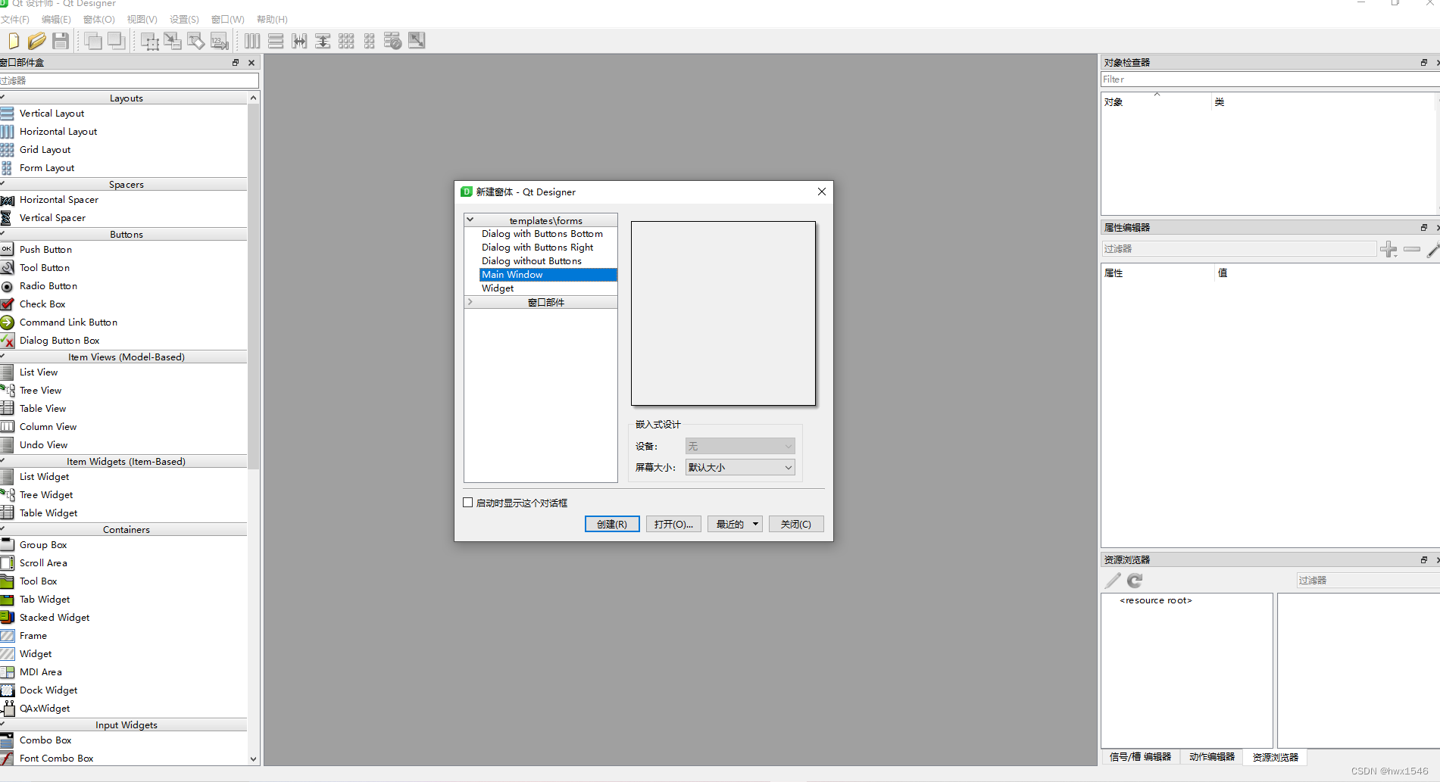
Task: Close the 新建窗体 dialog with X
Action: 822,192
